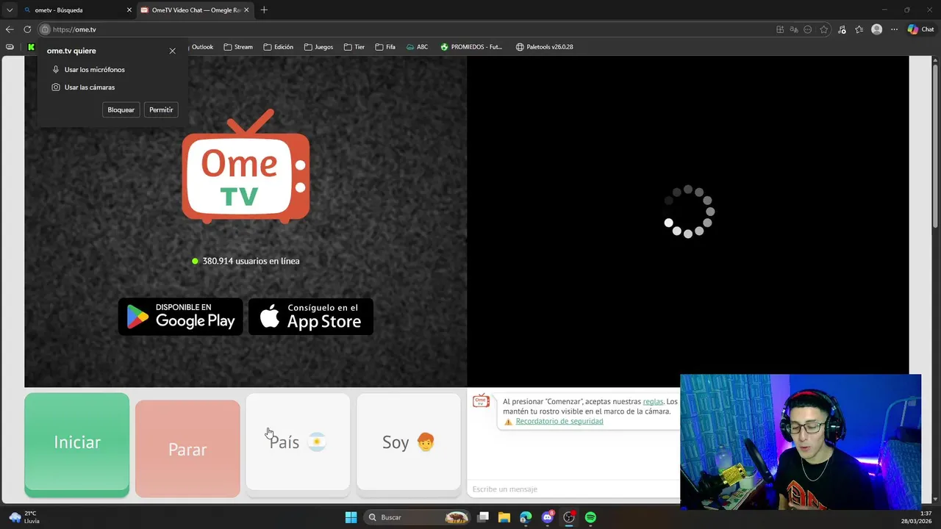Image resolution: width=941 pixels, height=529 pixels.
Task: Expand the Stream bookmarks folder
Action: (x=238, y=47)
